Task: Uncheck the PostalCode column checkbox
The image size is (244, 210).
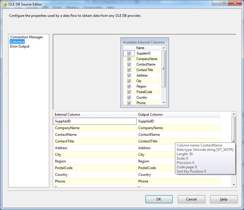Action: [129, 92]
